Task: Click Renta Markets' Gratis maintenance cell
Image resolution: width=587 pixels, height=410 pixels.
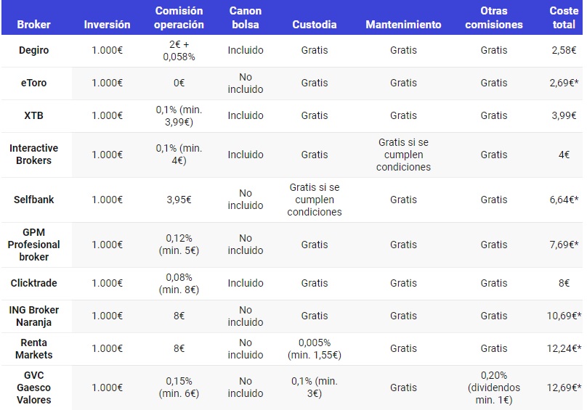Action: tap(404, 348)
